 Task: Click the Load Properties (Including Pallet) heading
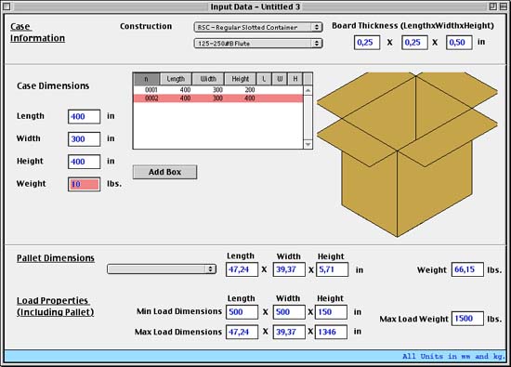pyautogui.click(x=55, y=307)
